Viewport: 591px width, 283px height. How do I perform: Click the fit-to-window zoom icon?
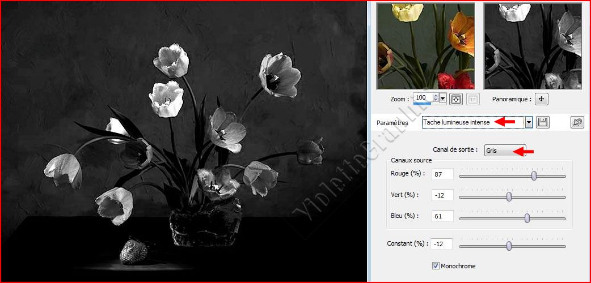[455, 99]
